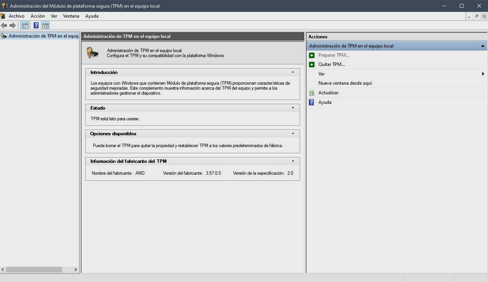Expand the Ver submenu in Acciones
This screenshot has width=488, height=282.
pyautogui.click(x=483, y=74)
